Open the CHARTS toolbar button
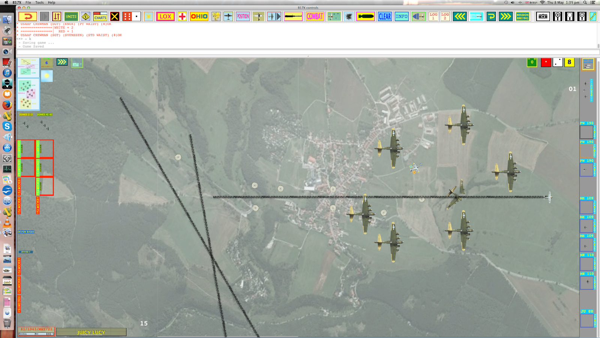Image resolution: width=600 pixels, height=338 pixels. tap(100, 17)
